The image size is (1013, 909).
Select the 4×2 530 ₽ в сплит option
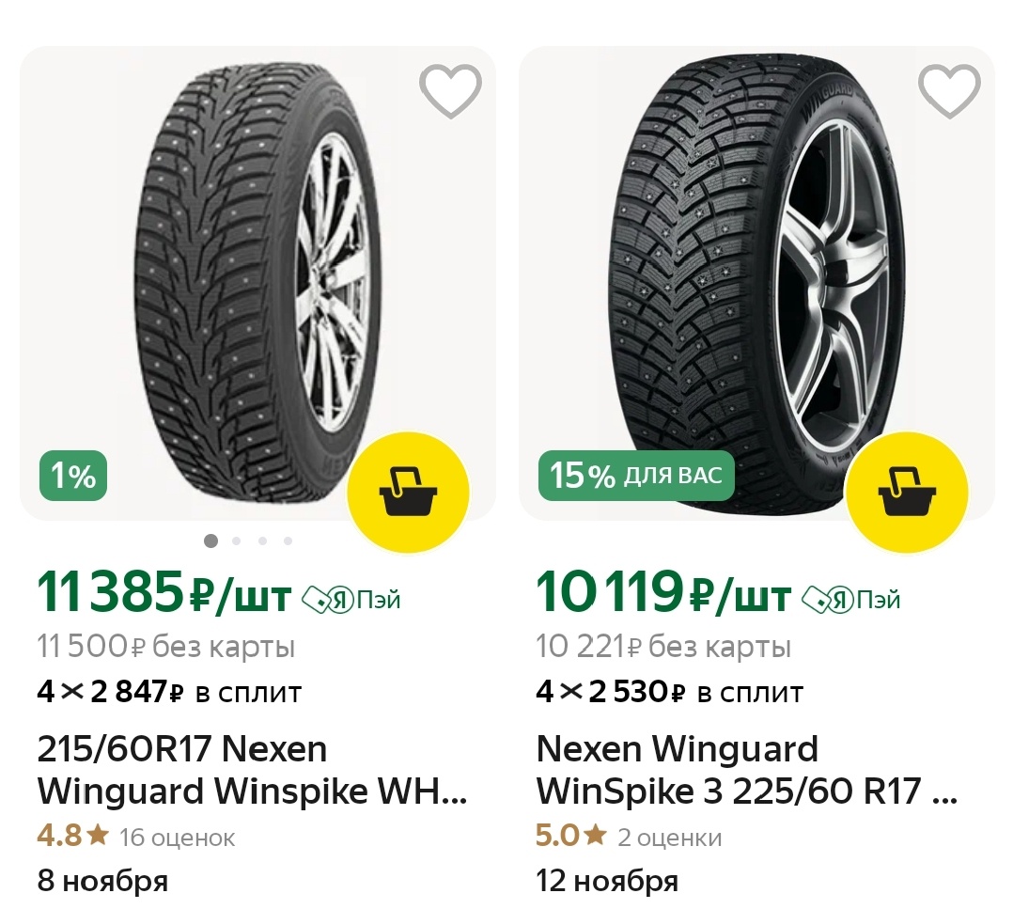669,692
